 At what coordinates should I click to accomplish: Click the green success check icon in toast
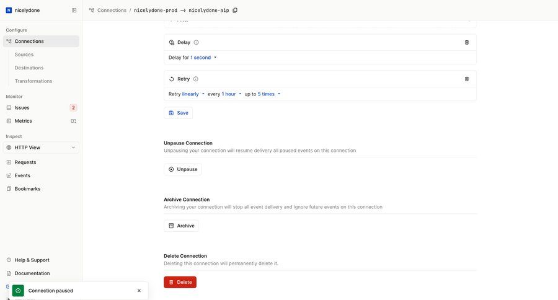[x=18, y=291]
